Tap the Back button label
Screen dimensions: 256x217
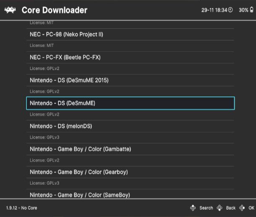coord(231,208)
